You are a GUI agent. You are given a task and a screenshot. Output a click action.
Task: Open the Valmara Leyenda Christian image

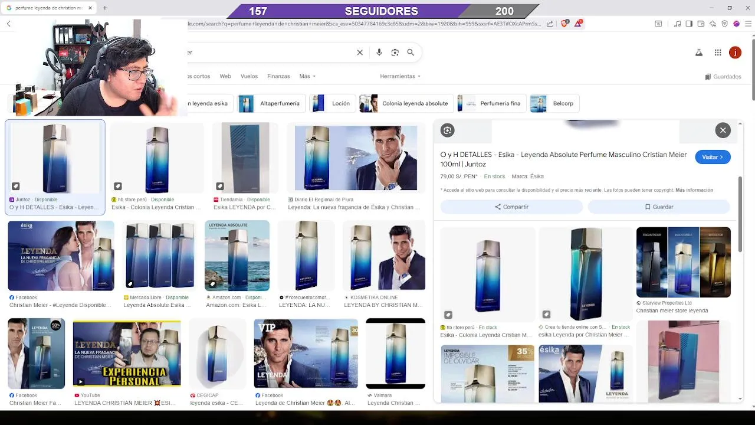(x=395, y=354)
